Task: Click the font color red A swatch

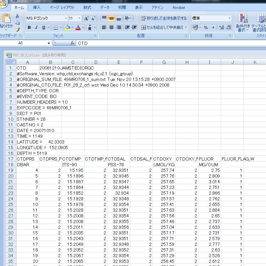Action: pyautogui.click(x=78, y=27)
